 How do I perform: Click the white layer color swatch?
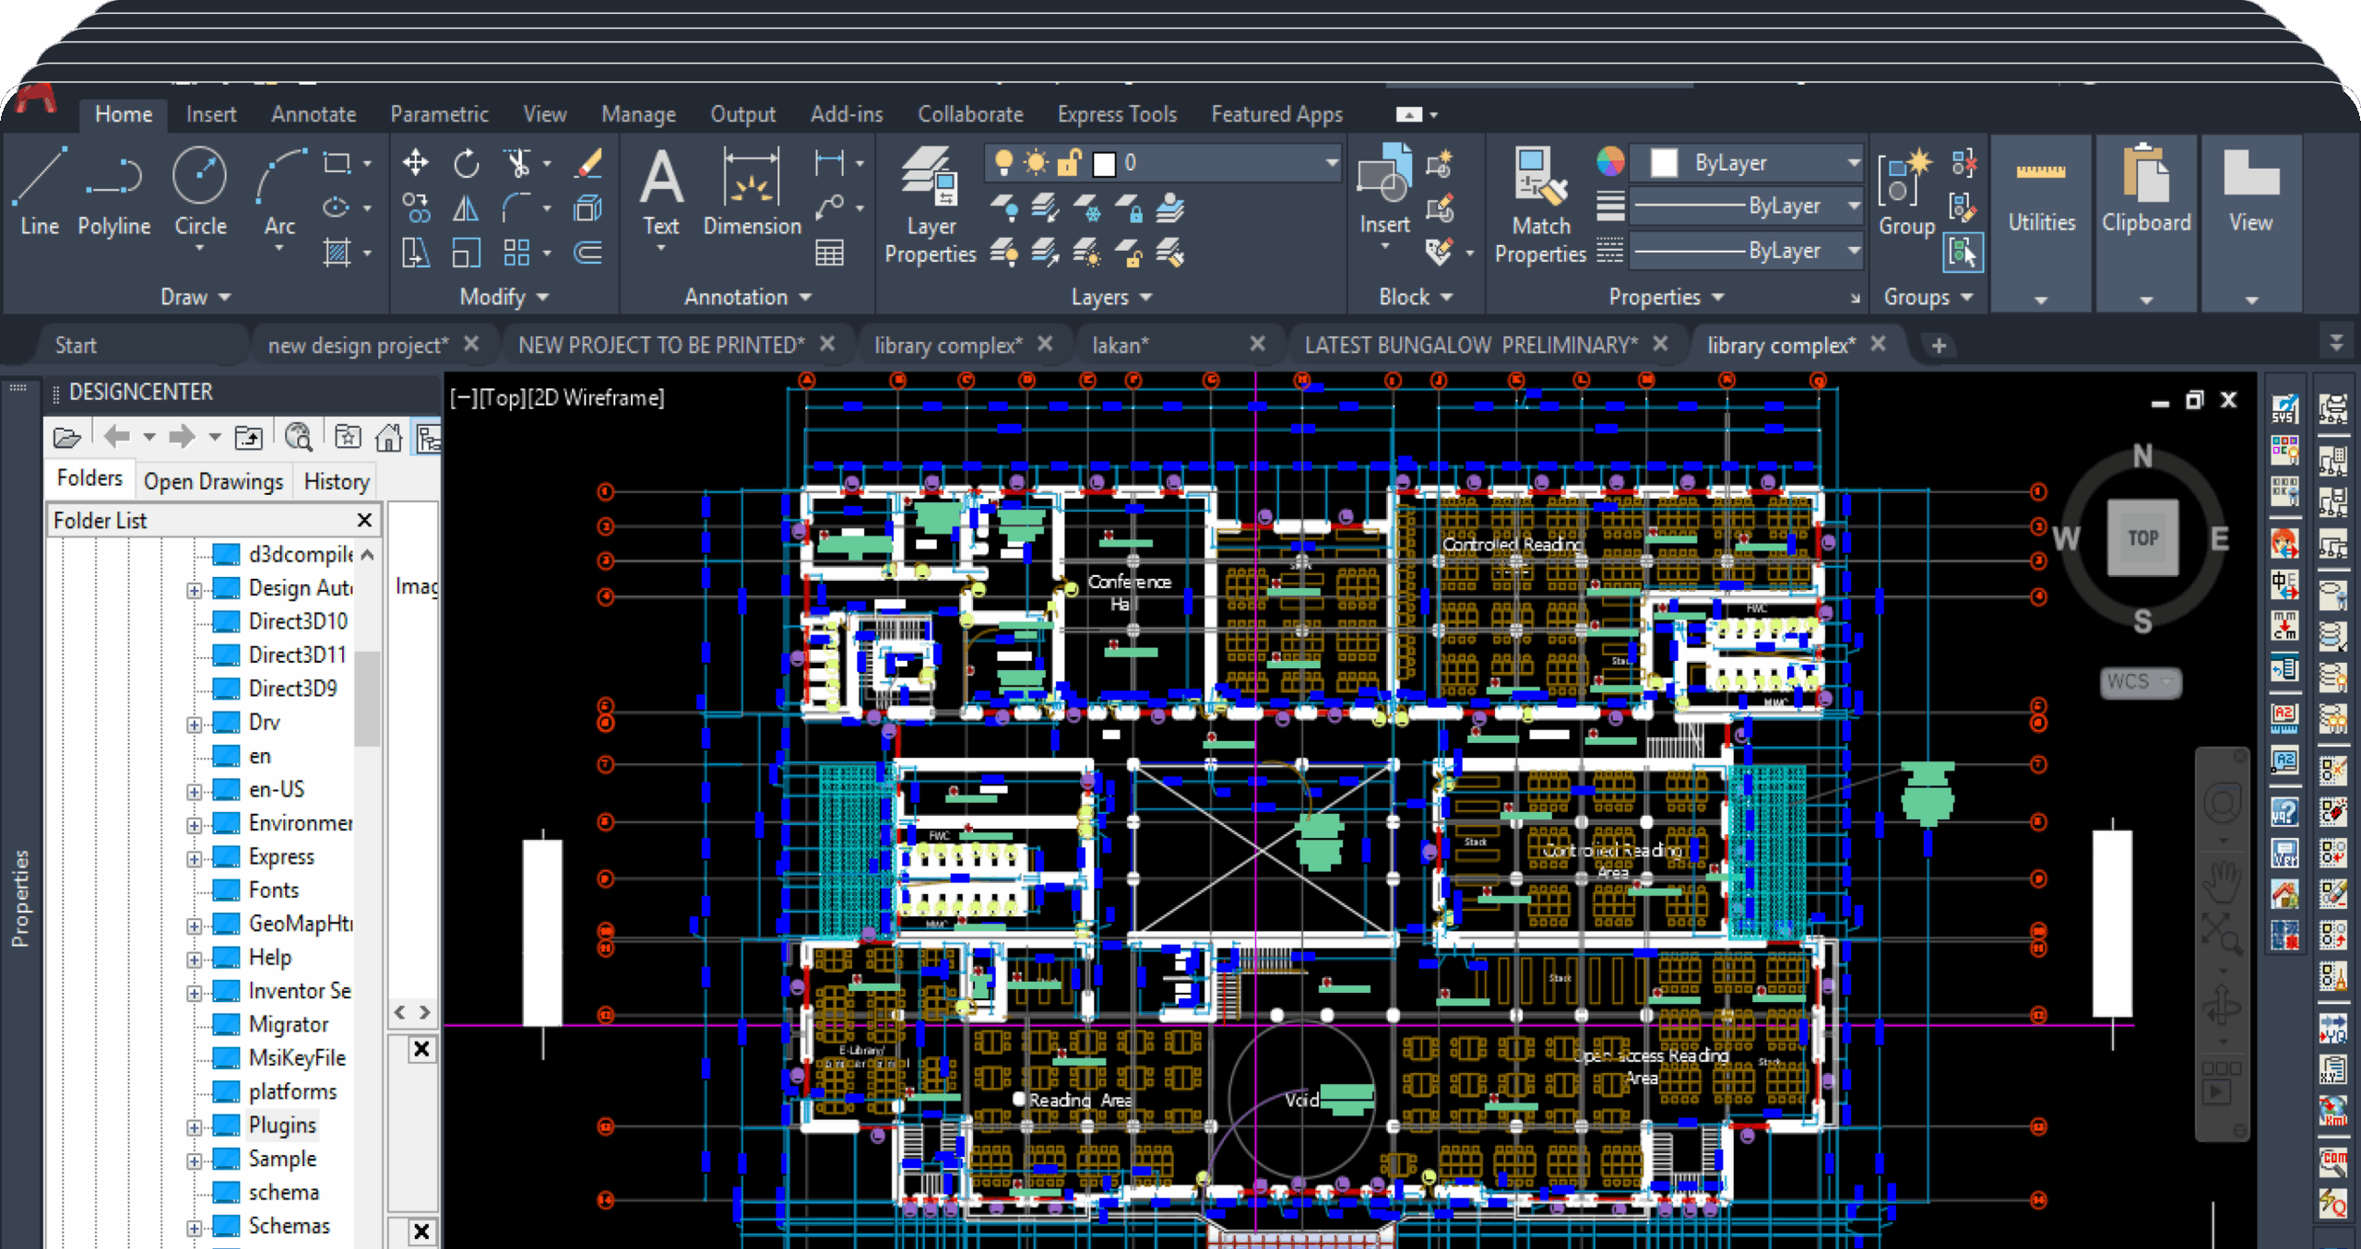coord(1103,164)
